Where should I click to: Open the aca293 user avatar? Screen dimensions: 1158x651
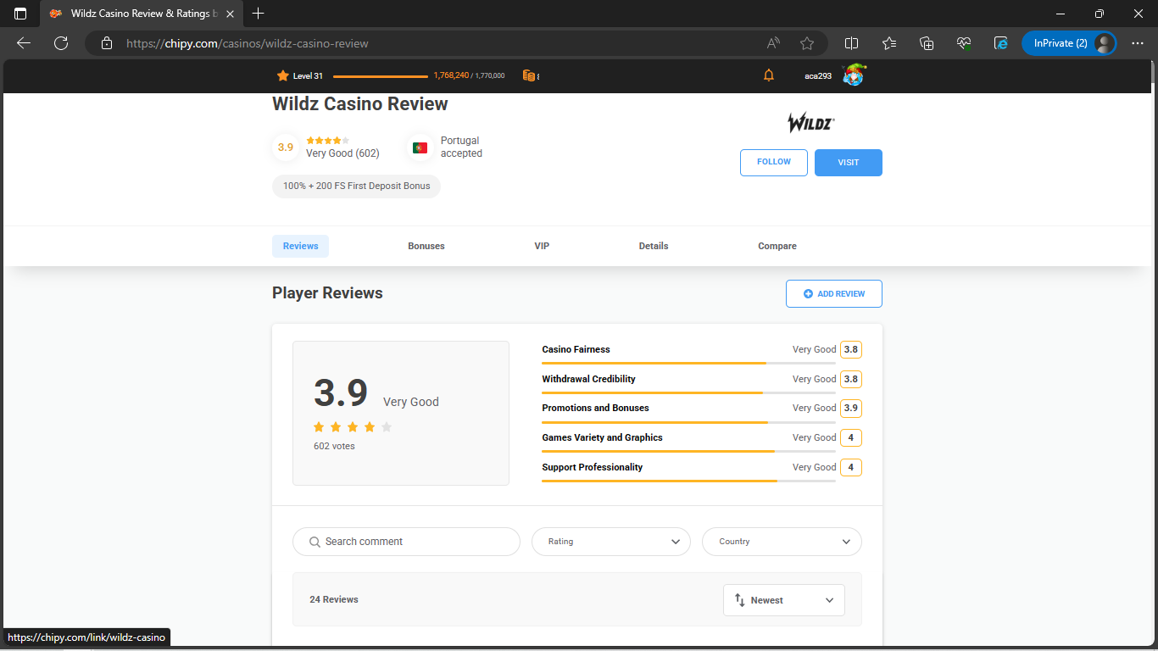click(x=853, y=75)
